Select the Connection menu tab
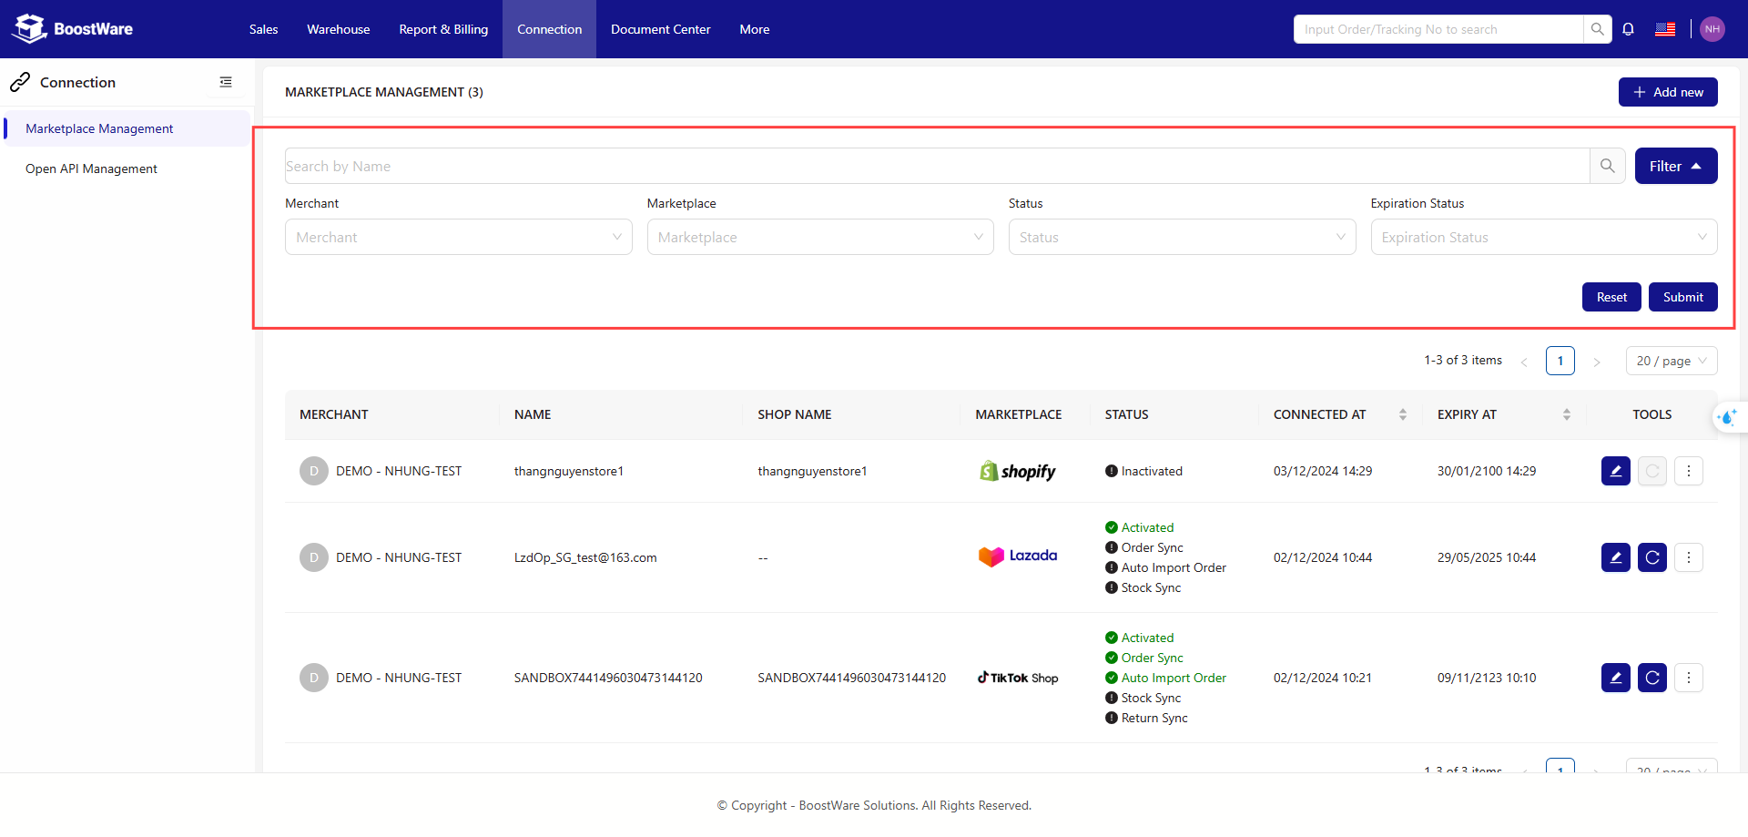1748x837 pixels. tap(549, 29)
